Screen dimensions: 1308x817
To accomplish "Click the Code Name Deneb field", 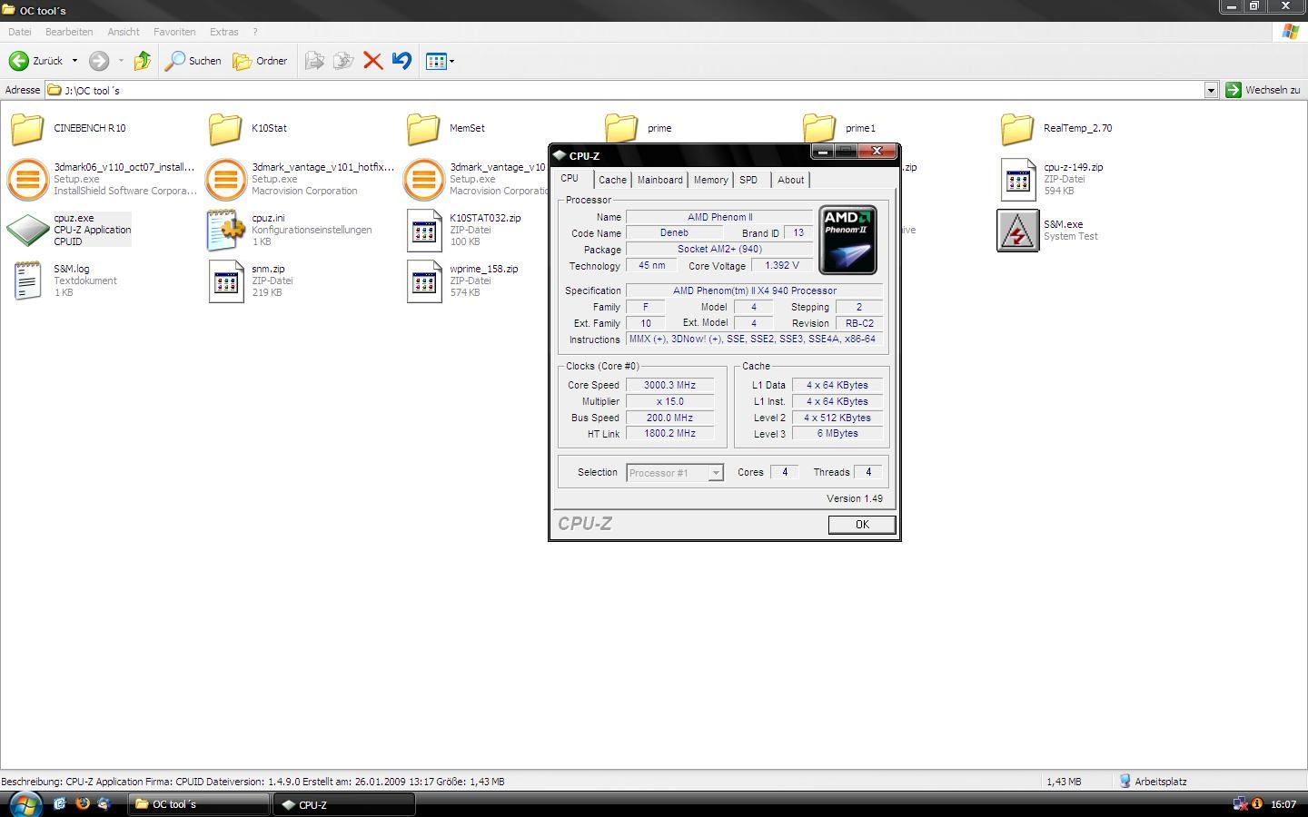I will (x=674, y=233).
